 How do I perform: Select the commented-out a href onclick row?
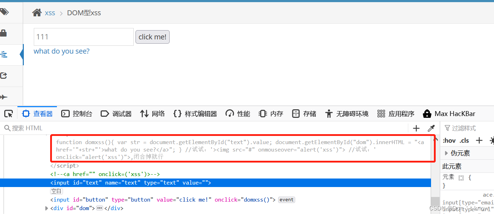(105, 174)
